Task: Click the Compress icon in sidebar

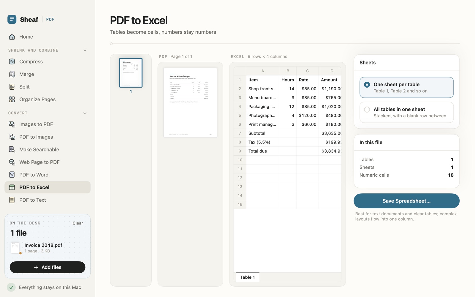Action: click(x=12, y=61)
